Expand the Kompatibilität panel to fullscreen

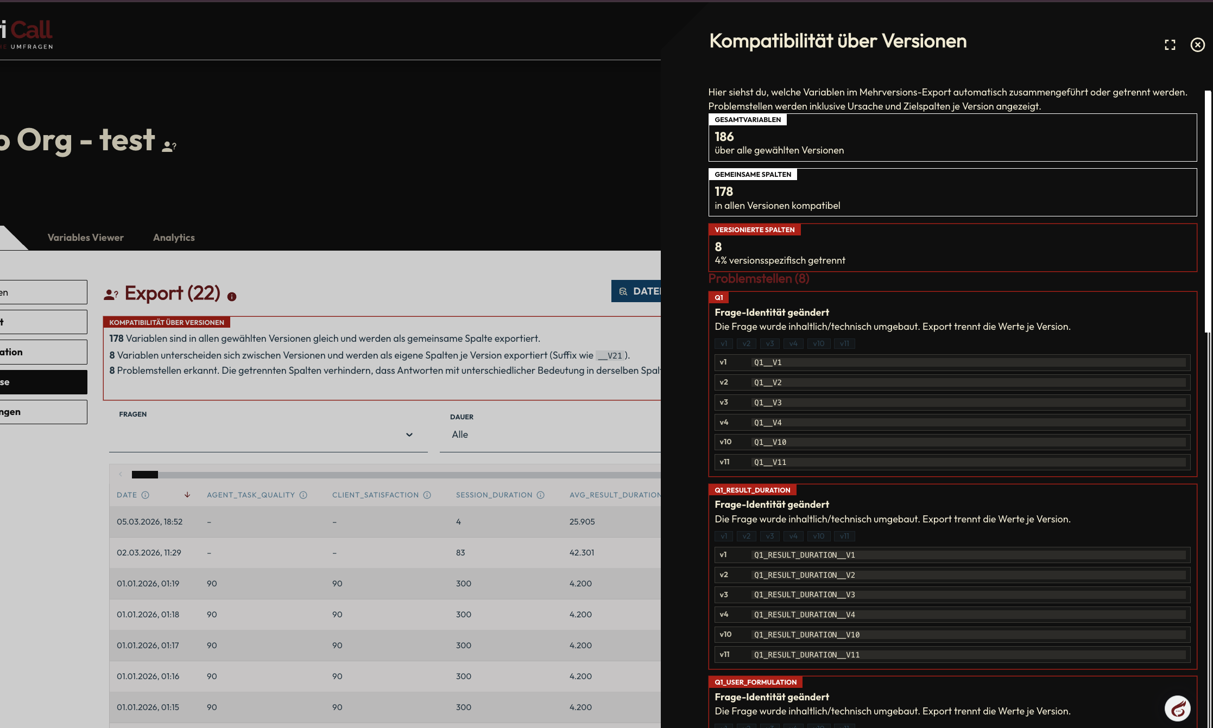(x=1170, y=45)
